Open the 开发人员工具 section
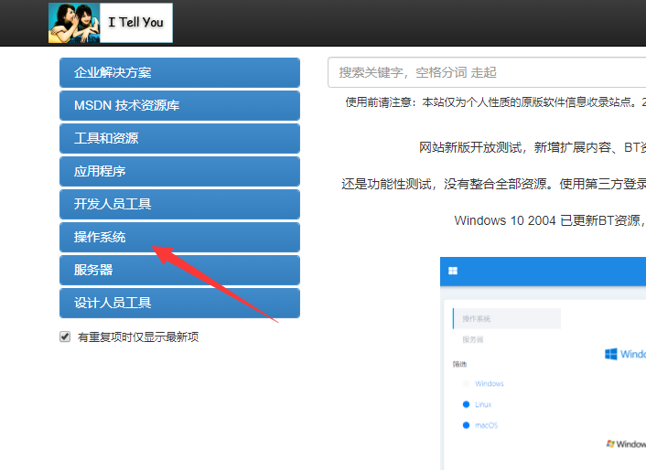This screenshot has height=470, width=646. coord(179,205)
